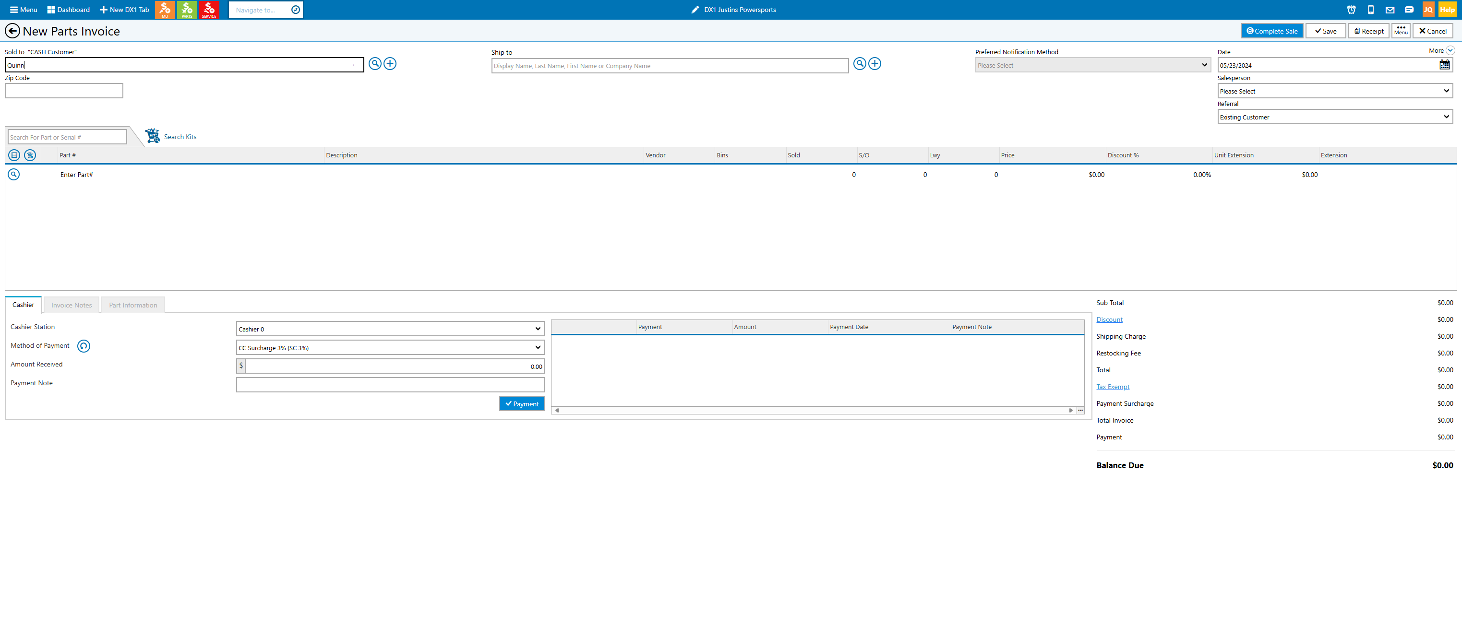Open the red SERVICE sale shortcut icon
The width and height of the screenshot is (1462, 638).
click(209, 10)
